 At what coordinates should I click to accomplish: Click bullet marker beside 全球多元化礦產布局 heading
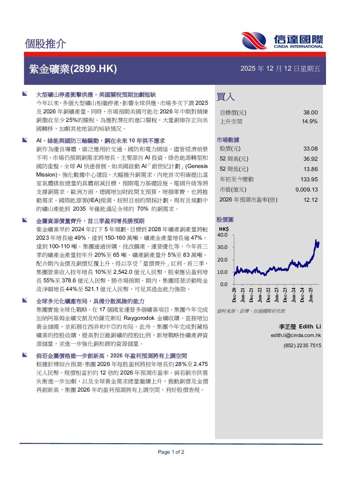pos(25,300)
